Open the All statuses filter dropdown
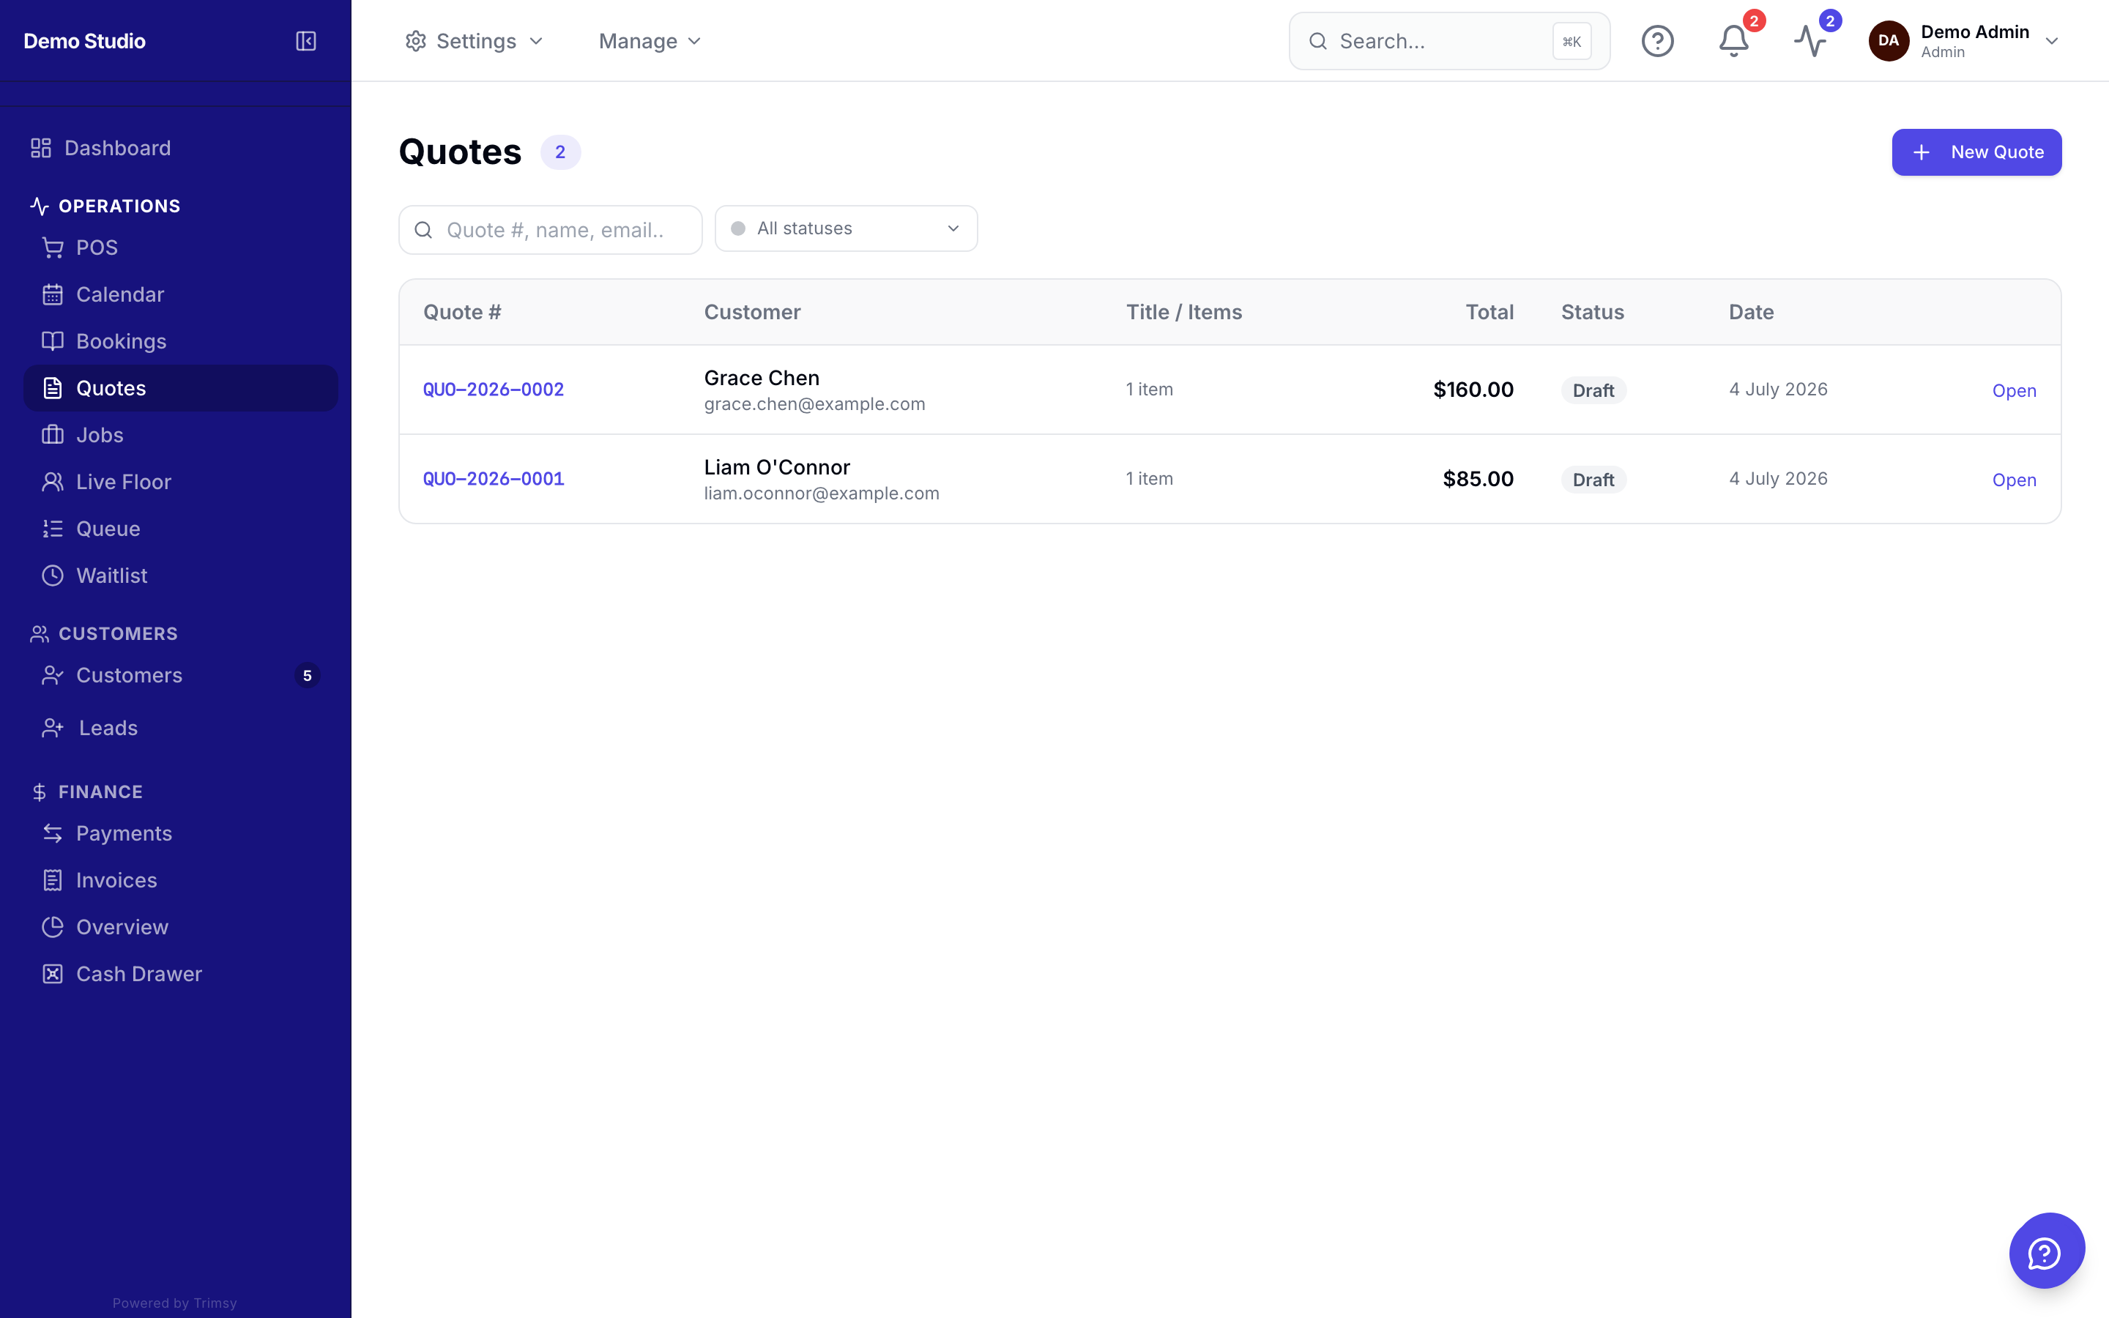Viewport: 2109px width, 1318px height. click(847, 228)
